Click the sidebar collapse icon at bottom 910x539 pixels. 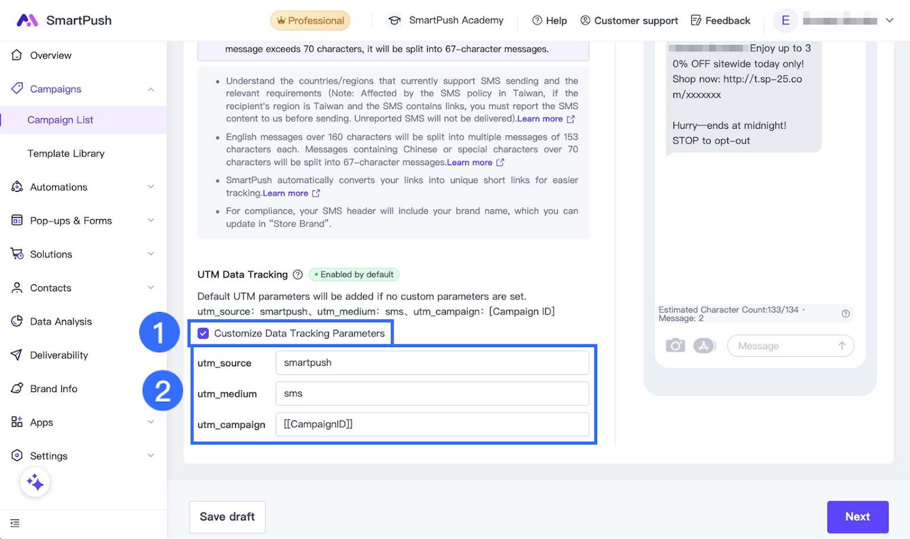(x=15, y=523)
